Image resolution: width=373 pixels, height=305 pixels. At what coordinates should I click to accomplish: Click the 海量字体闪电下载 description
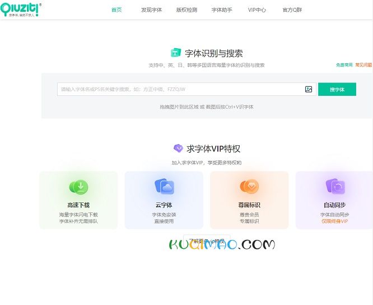pos(78,215)
